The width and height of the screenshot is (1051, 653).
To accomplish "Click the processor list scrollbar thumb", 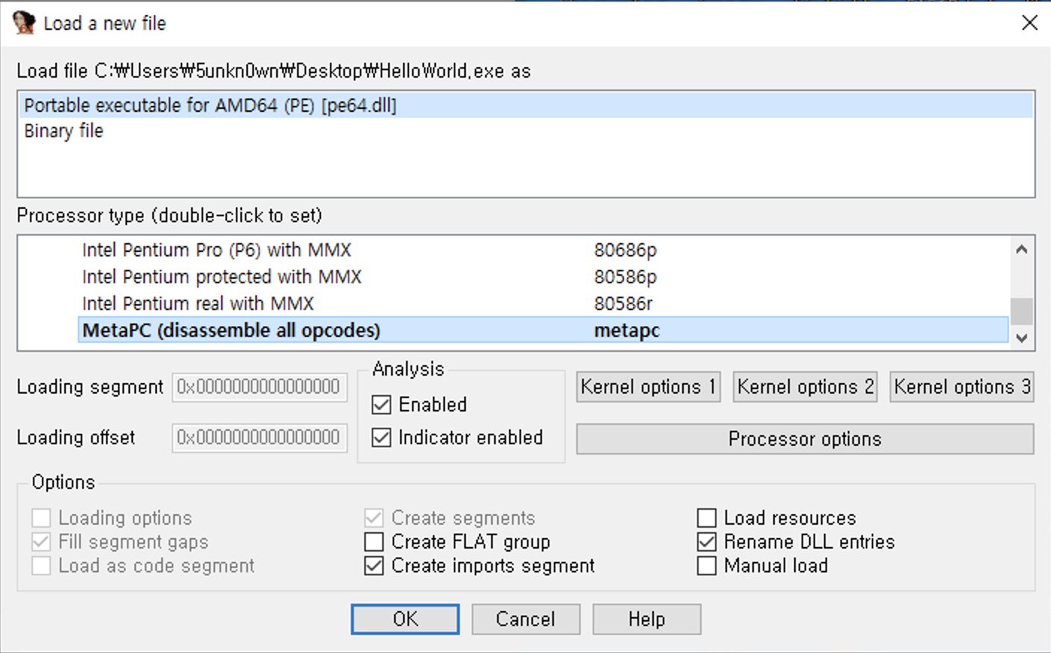I will pyautogui.click(x=1022, y=312).
